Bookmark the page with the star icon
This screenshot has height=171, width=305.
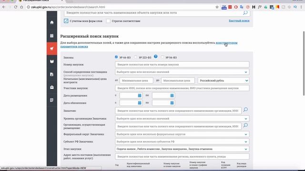(217, 7)
